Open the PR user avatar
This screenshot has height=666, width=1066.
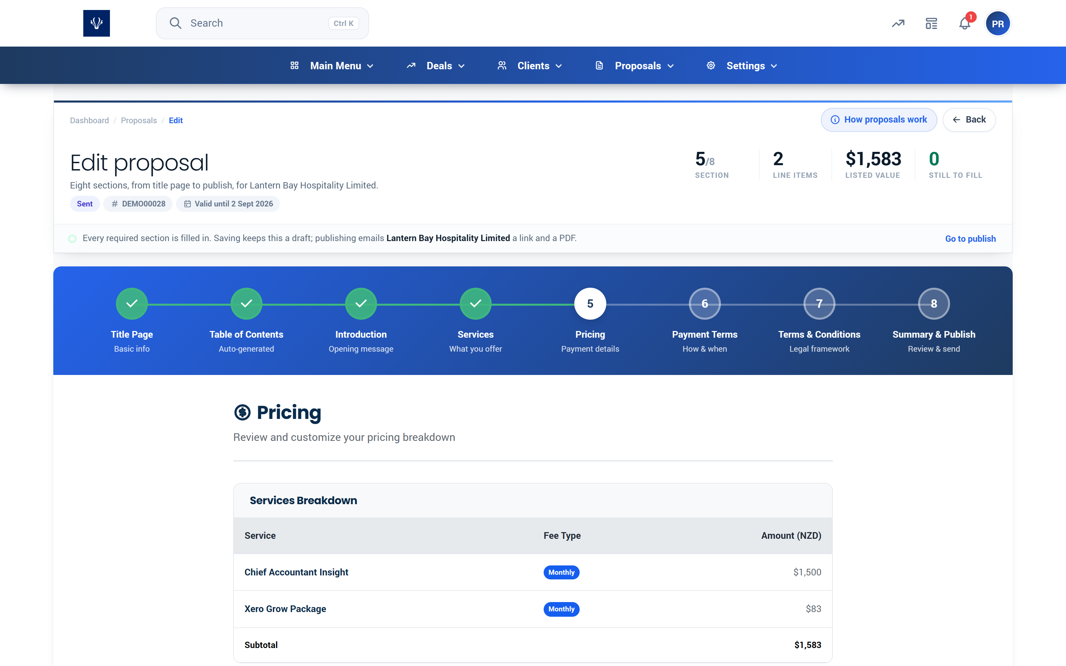[998, 24]
